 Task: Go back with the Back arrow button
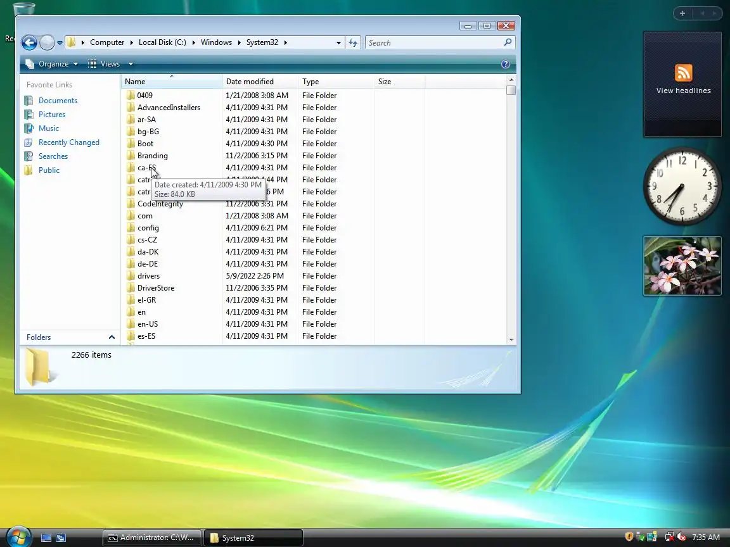point(29,43)
